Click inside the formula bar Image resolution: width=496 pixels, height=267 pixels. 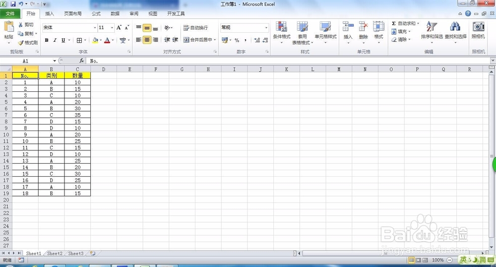point(289,61)
